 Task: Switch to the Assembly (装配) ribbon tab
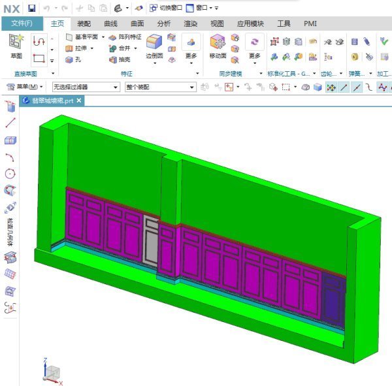tap(84, 24)
